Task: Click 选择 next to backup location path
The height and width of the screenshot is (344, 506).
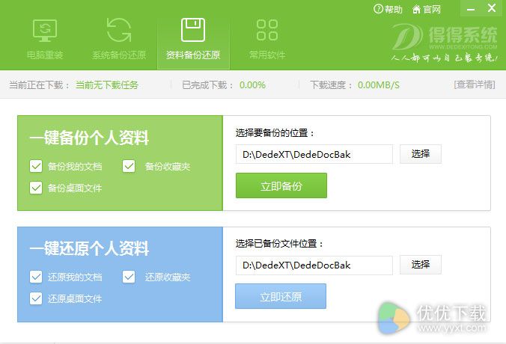Action: [421, 154]
